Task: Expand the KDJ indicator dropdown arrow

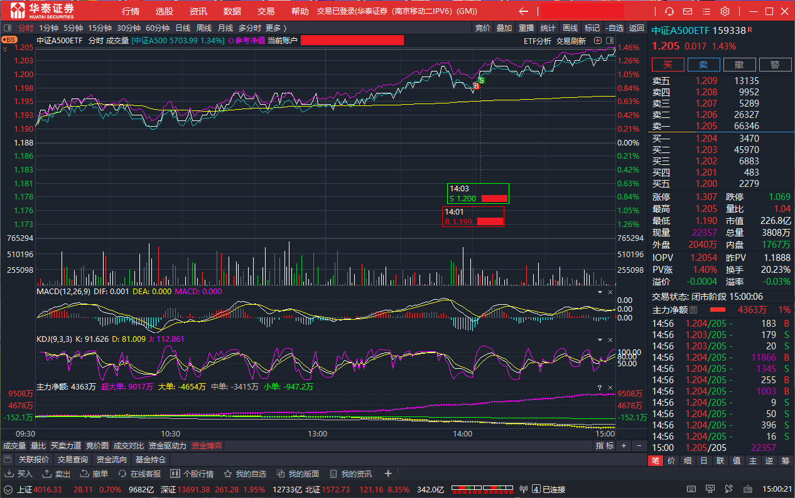Action: pyautogui.click(x=599, y=340)
